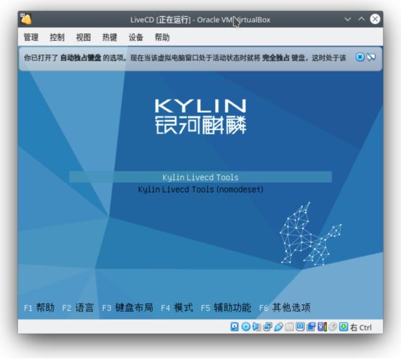The height and width of the screenshot is (359, 401).
Task: Click the VirtualBox window icon in title bar
Action: pos(26,19)
